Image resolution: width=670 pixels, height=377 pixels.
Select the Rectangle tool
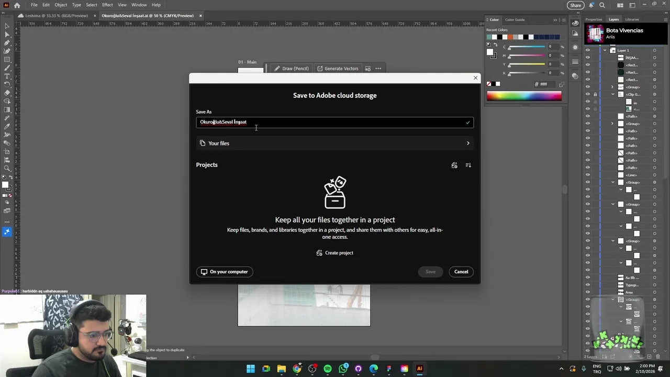7,59
